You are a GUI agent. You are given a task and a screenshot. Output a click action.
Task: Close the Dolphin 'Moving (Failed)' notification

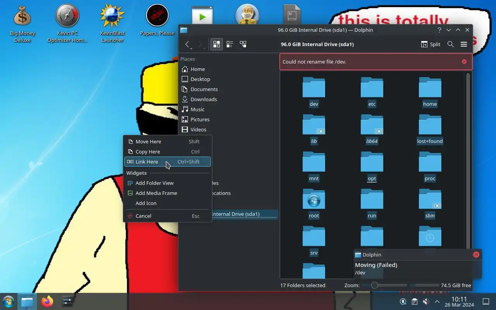point(476,255)
